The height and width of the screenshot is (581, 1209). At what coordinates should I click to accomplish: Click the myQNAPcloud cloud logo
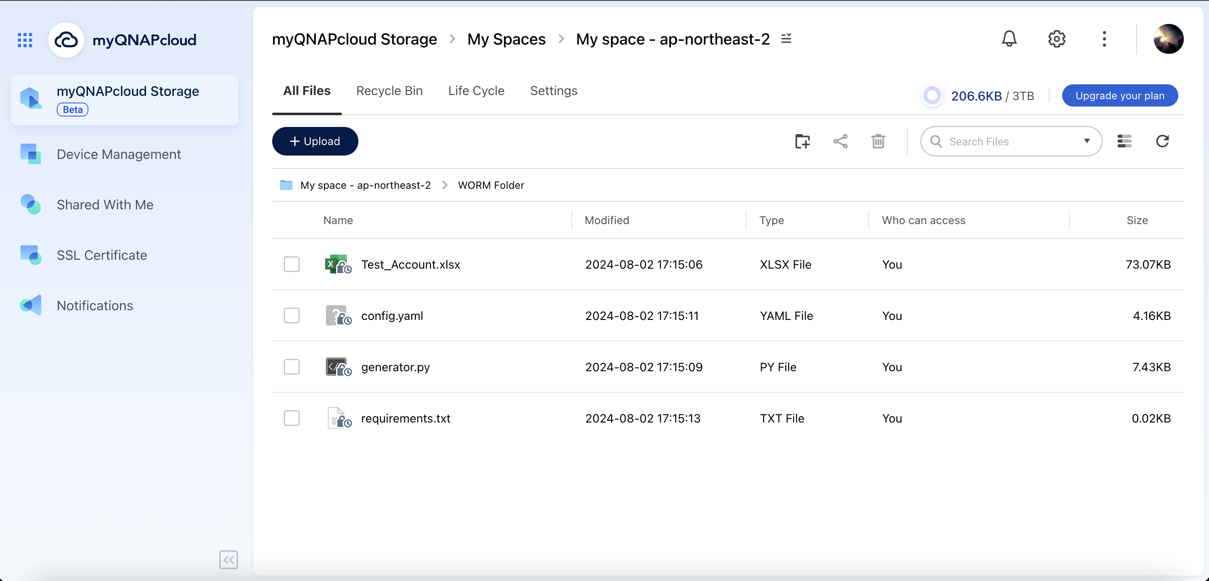(x=66, y=40)
